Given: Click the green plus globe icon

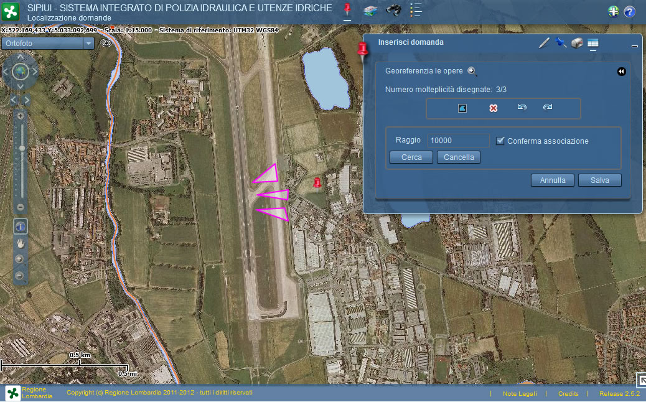Looking at the screenshot, I should click(614, 12).
